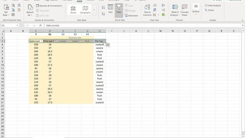This screenshot has height=138, width=245.
Task: Sort A to Z ascending
Action: [x=103, y=7]
